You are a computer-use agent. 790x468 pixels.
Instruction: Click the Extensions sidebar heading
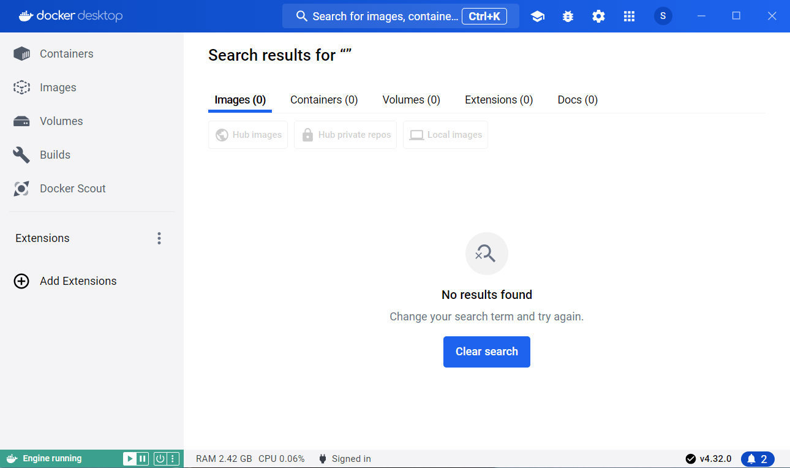coord(42,238)
